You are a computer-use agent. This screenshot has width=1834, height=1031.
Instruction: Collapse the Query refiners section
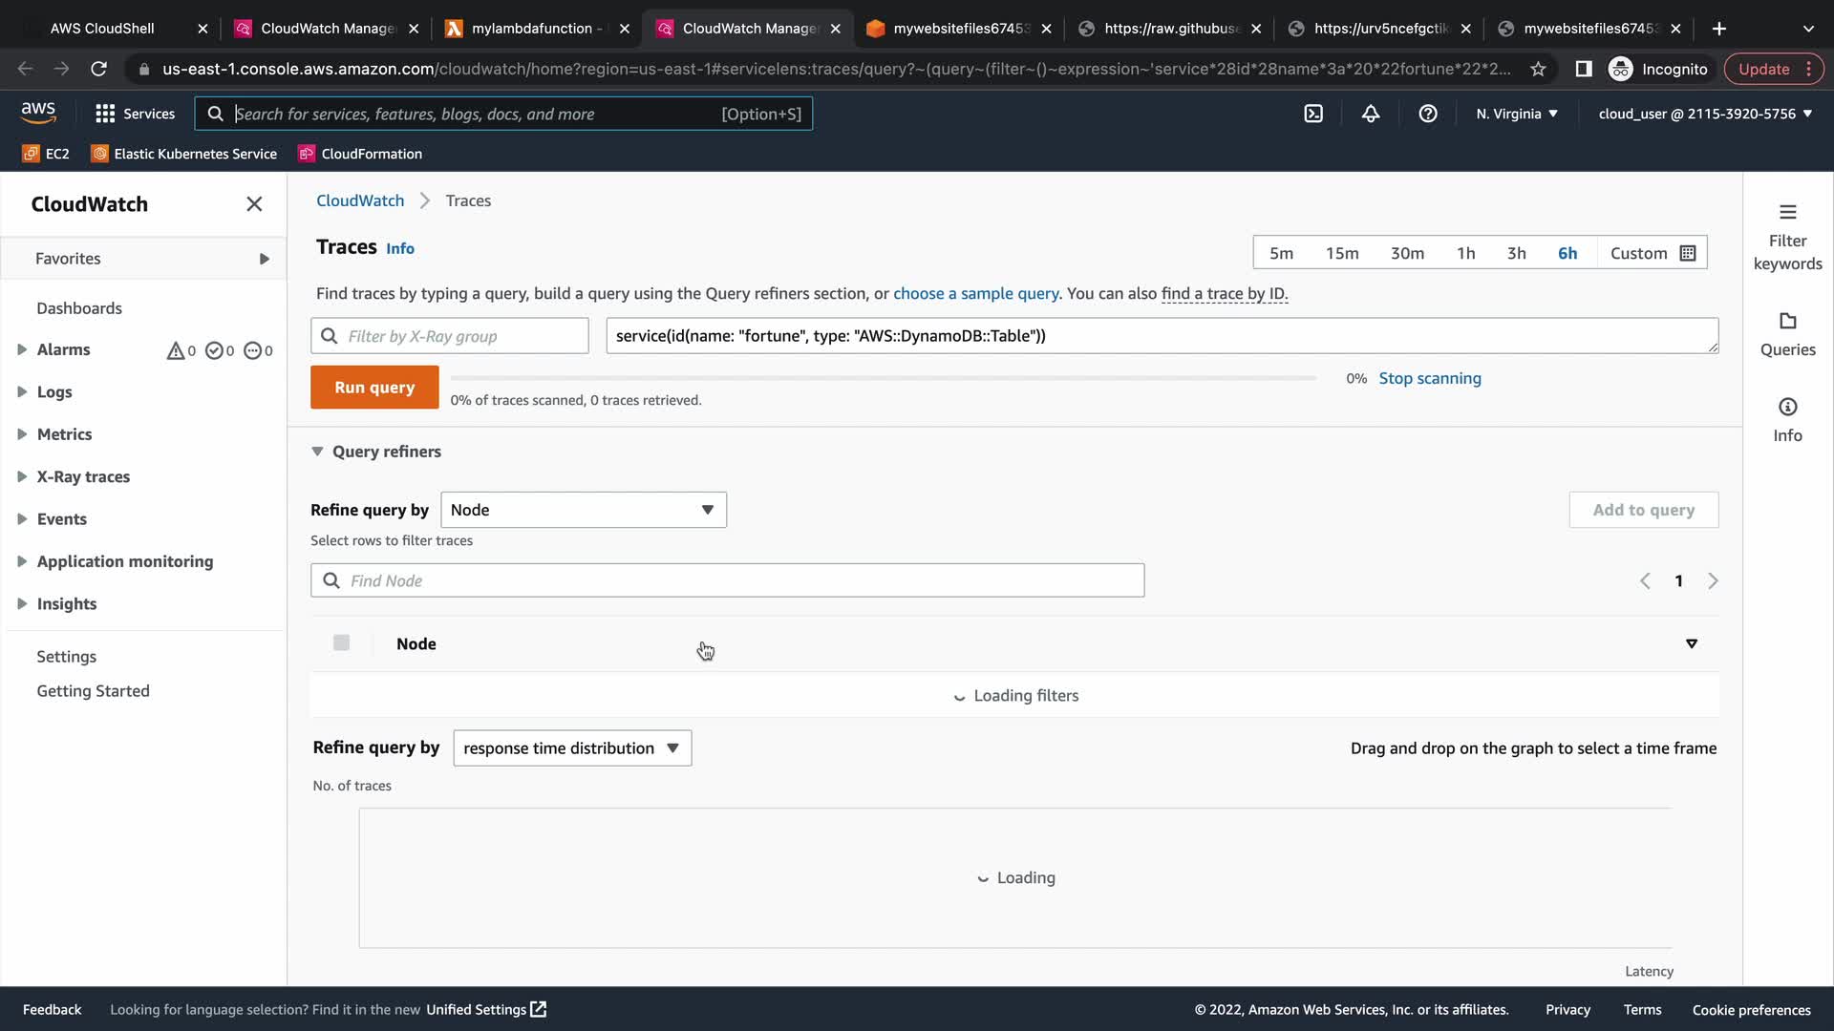click(318, 452)
